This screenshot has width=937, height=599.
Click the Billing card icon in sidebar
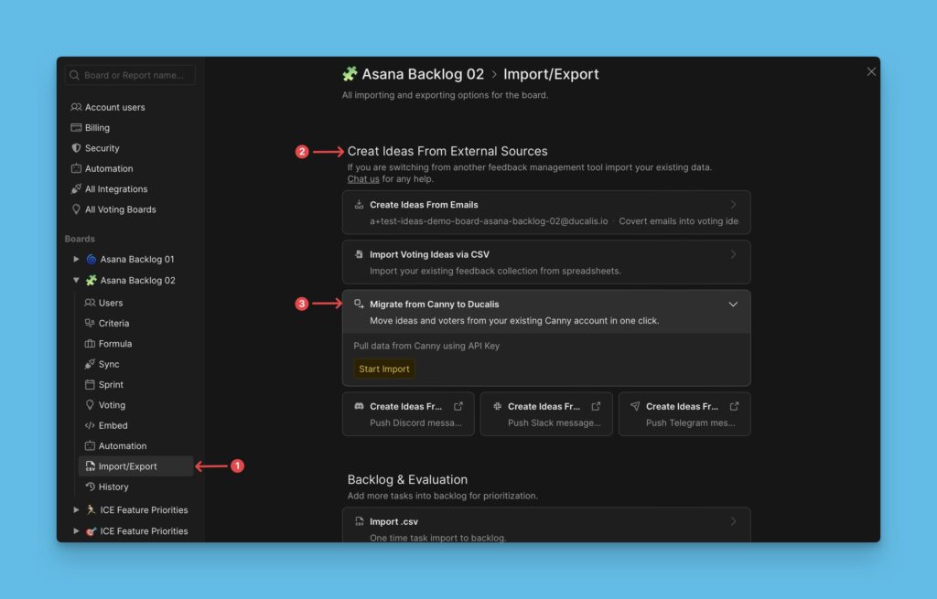click(x=76, y=128)
